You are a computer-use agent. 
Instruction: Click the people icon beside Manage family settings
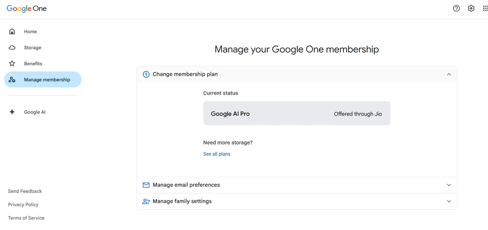146,201
